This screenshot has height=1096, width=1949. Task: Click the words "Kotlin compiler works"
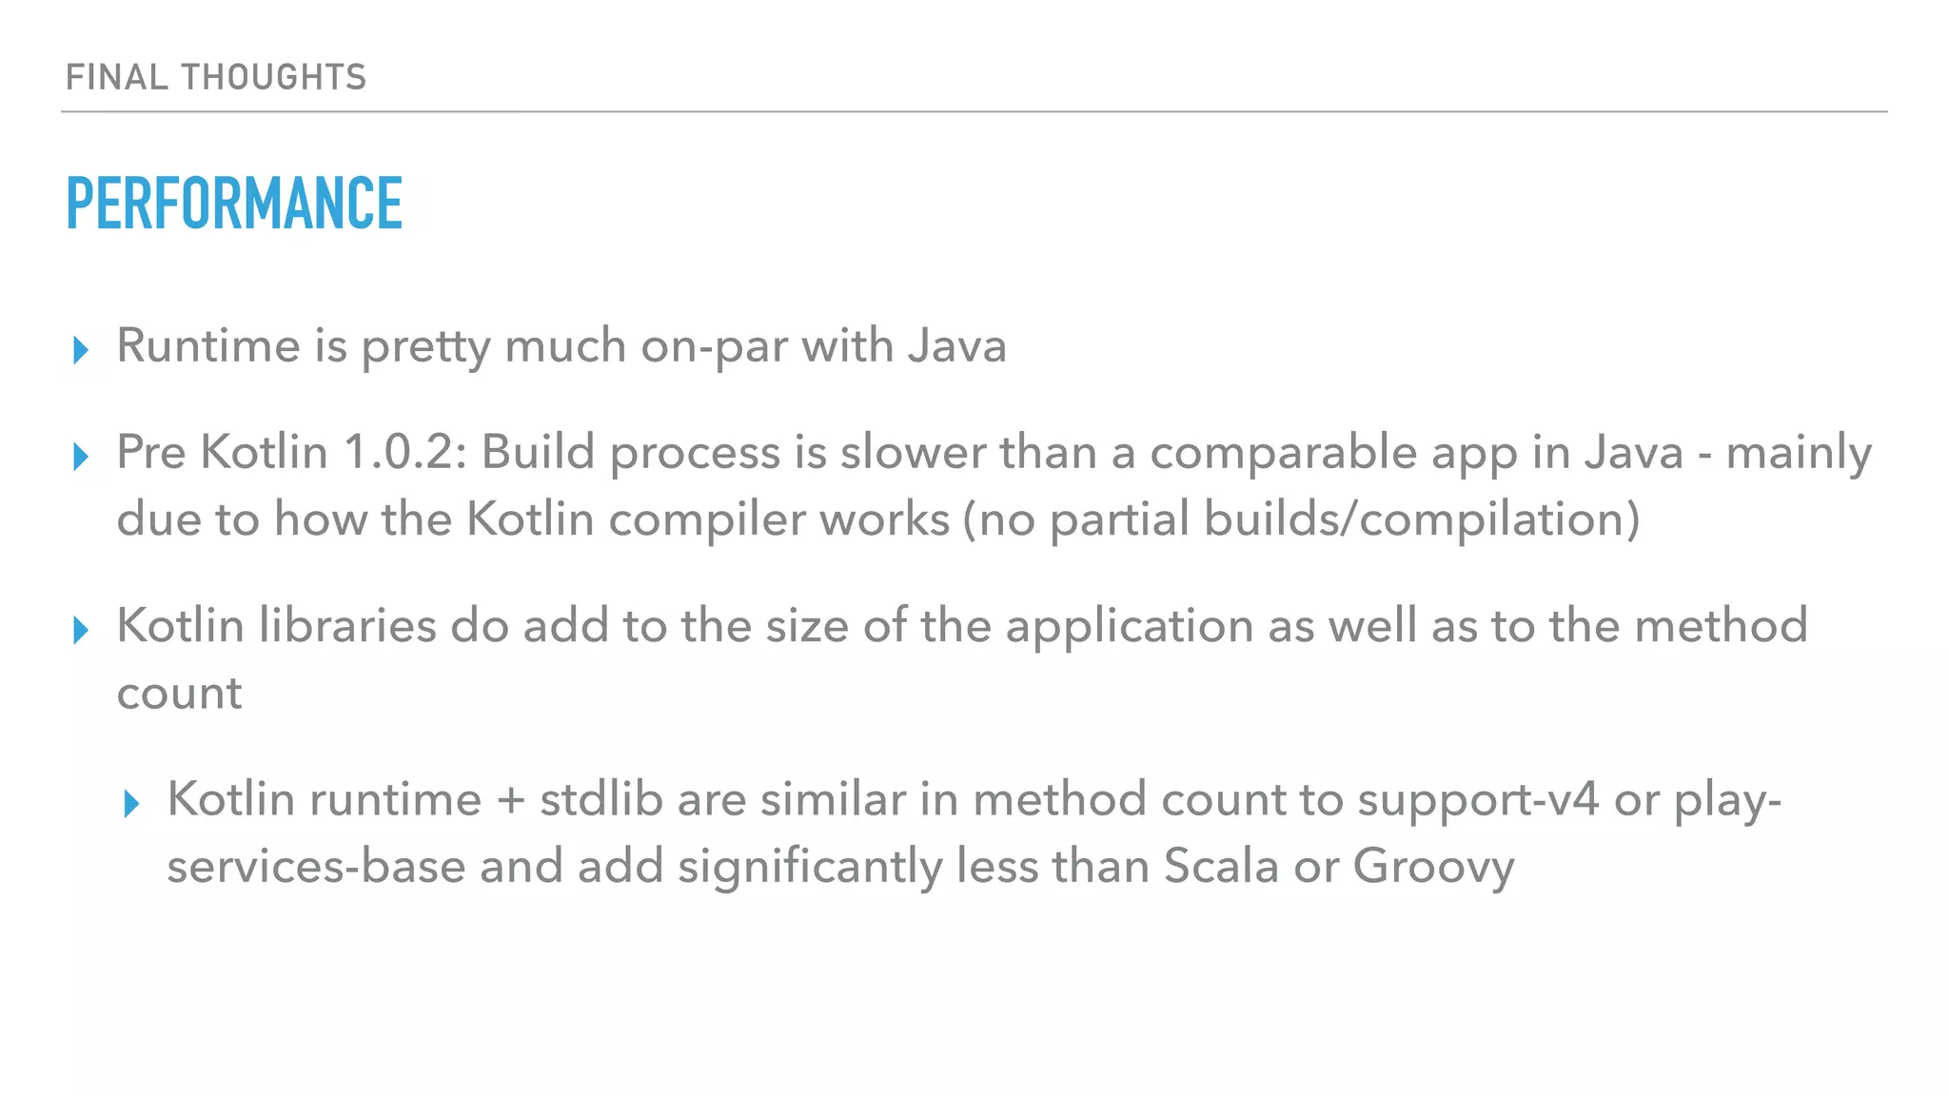click(x=707, y=519)
